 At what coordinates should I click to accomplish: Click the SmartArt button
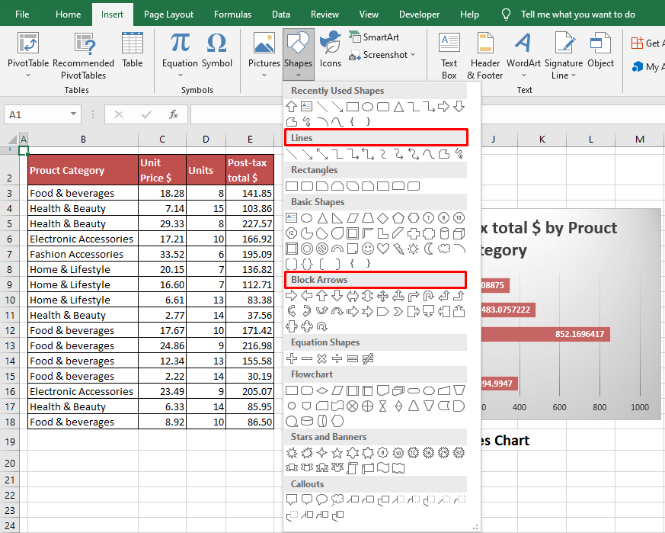[x=377, y=37]
